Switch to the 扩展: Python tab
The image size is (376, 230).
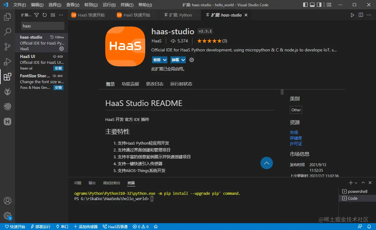point(181,15)
